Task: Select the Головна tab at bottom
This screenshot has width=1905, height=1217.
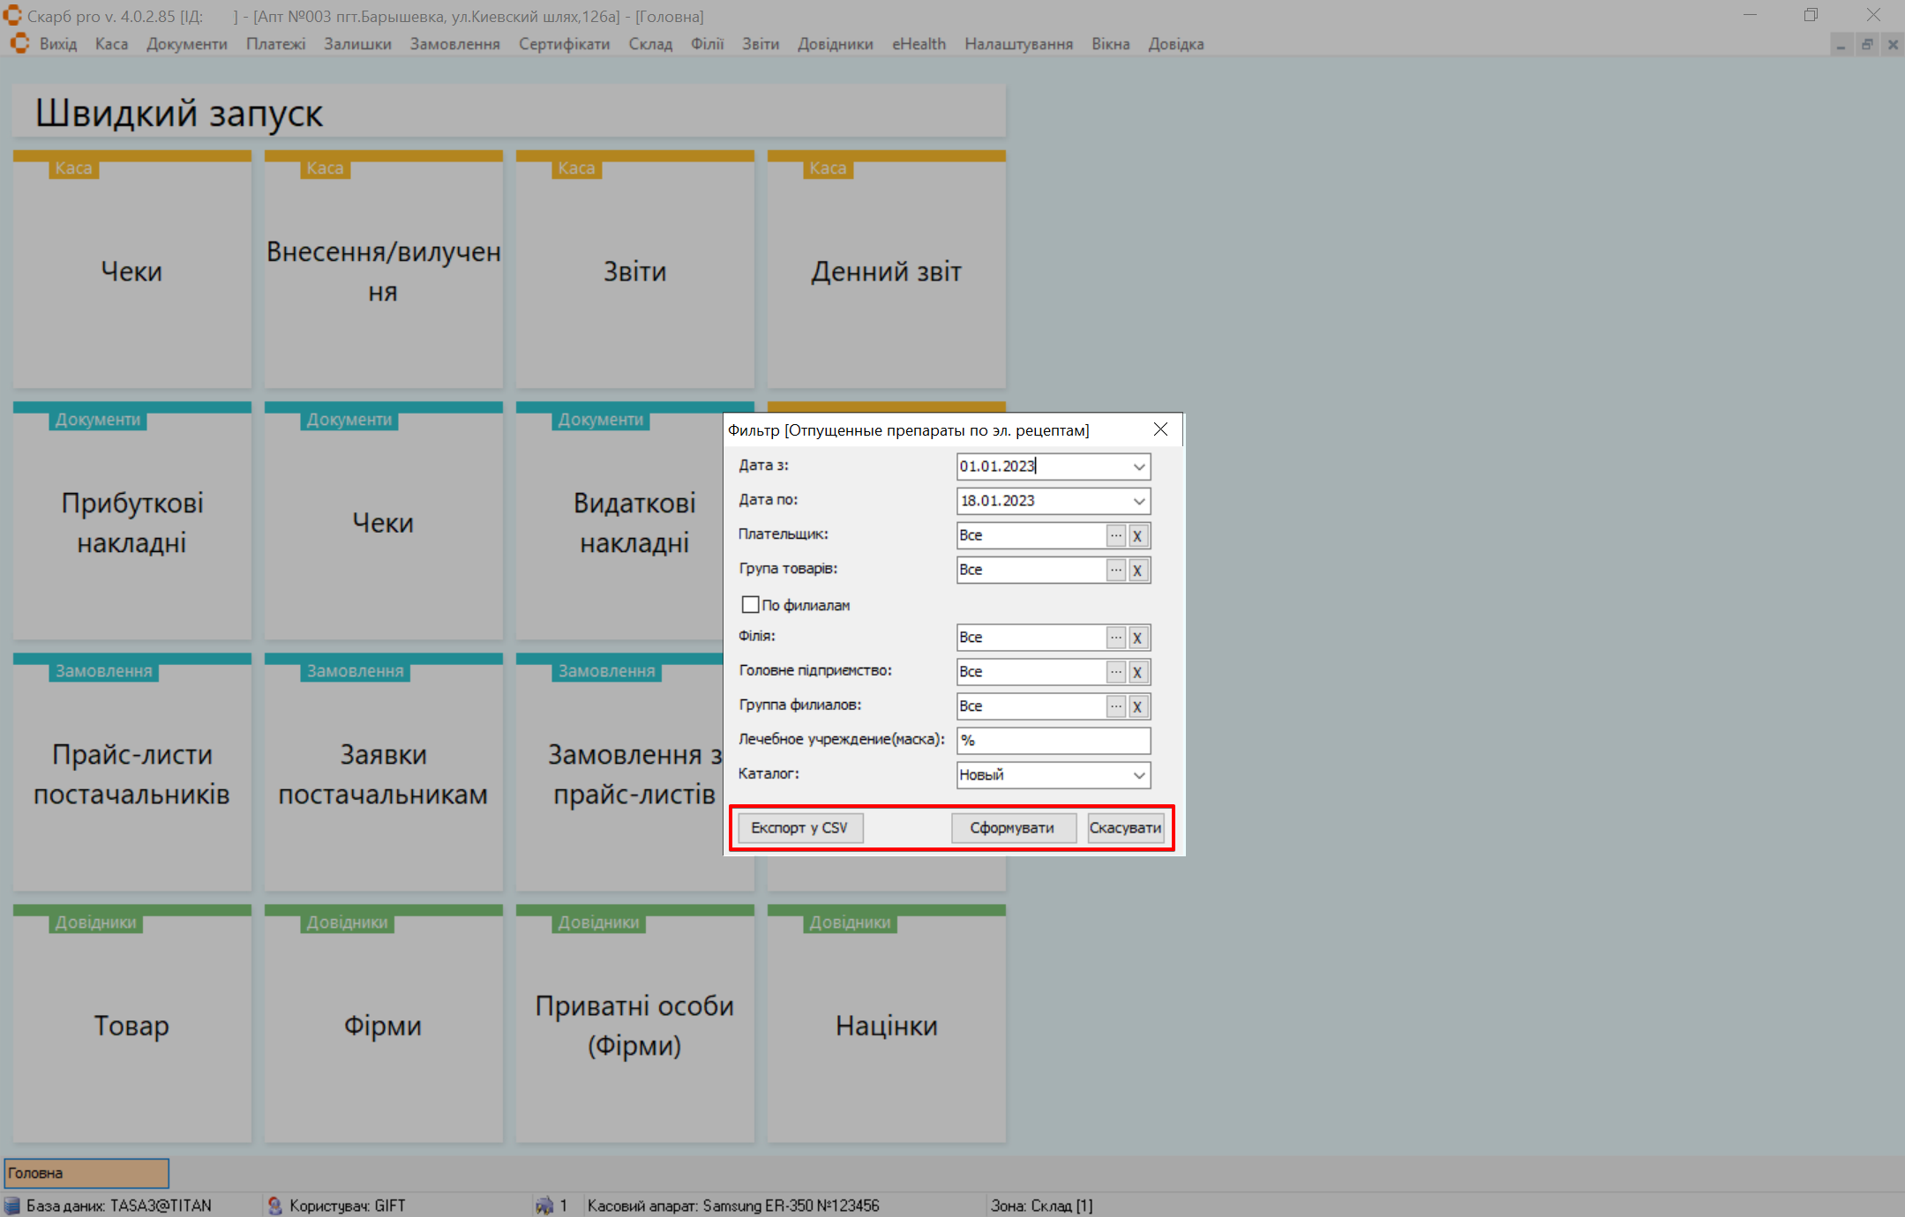Action: [86, 1173]
